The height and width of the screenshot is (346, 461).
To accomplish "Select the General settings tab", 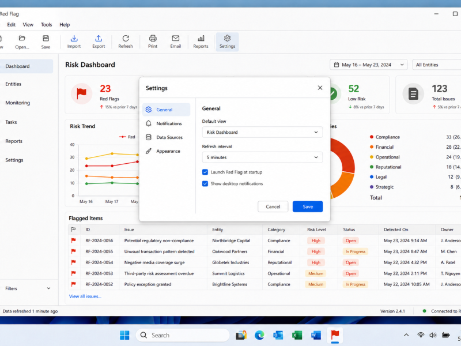I will [x=167, y=110].
